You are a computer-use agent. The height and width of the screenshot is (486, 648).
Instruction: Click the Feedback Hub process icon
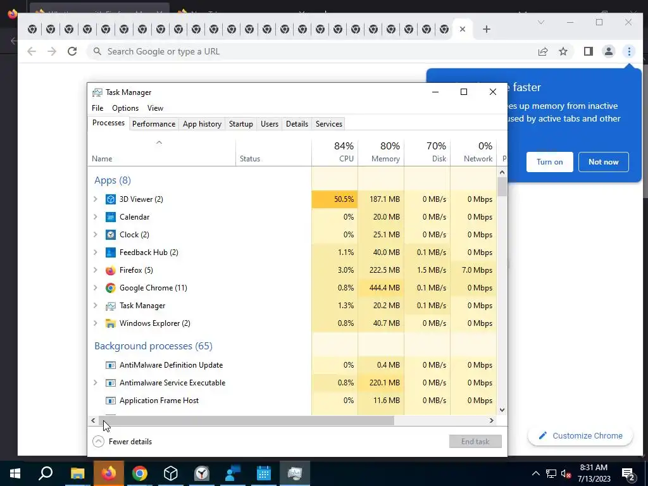click(110, 252)
